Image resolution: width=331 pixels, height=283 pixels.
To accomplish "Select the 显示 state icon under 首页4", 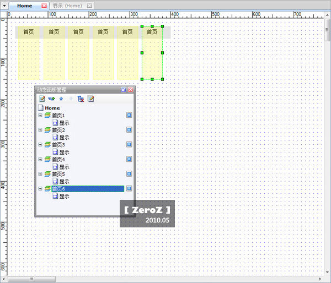I will [x=55, y=167].
